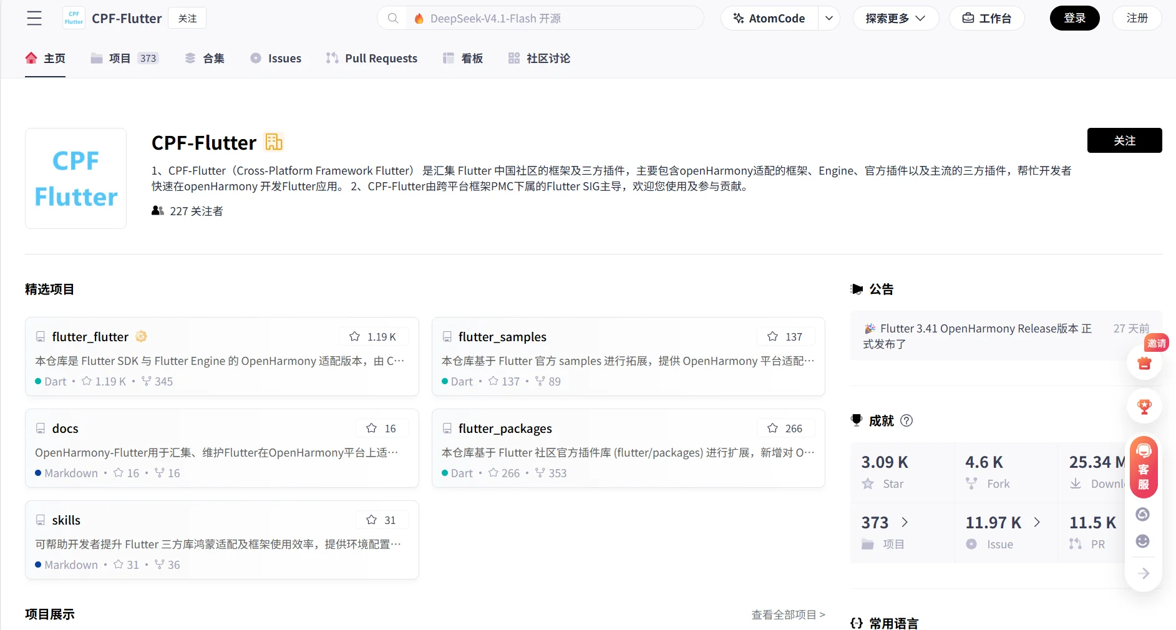Image resolution: width=1176 pixels, height=630 pixels.
Task: Open the 探索更多 dropdown
Action: pos(895,18)
